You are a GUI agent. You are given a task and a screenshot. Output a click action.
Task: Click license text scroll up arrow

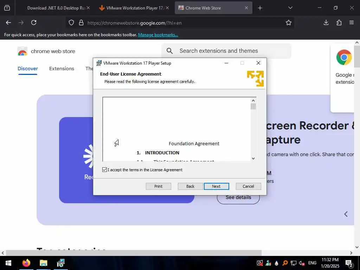pyautogui.click(x=253, y=101)
